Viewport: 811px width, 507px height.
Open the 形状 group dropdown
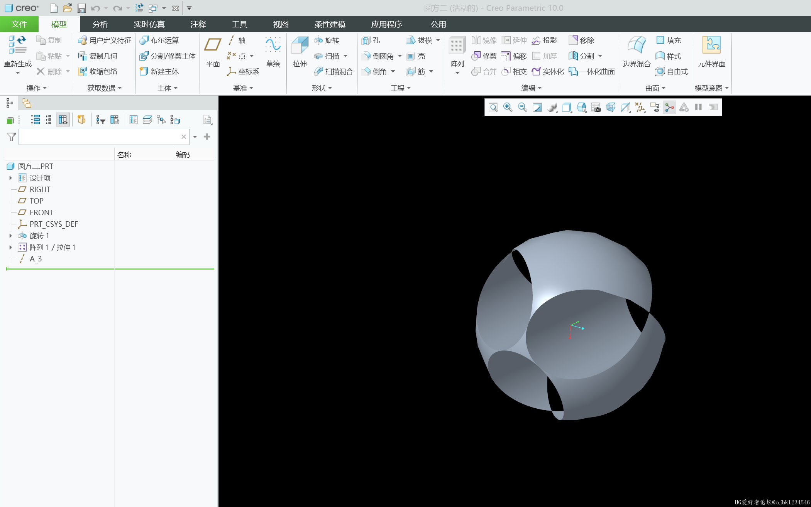click(x=322, y=88)
